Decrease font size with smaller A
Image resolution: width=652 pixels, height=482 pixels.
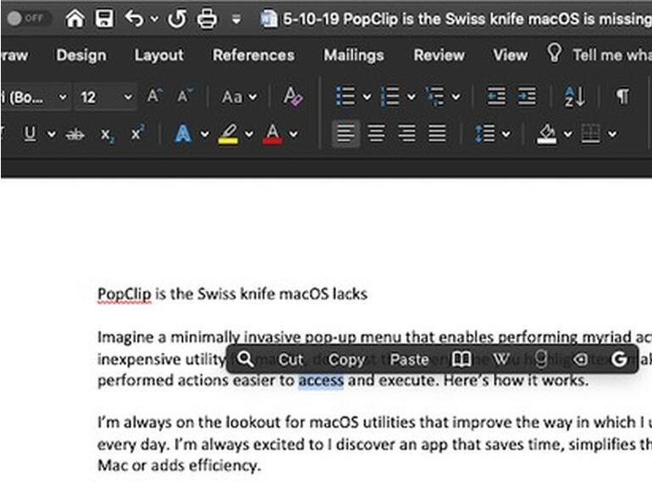[x=185, y=96]
